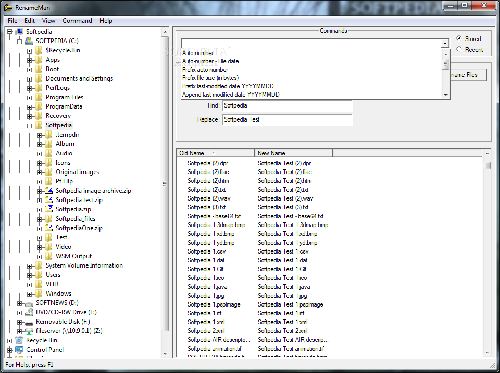Open the File menu
Viewport: 500px width, 373px height.
(x=12, y=21)
